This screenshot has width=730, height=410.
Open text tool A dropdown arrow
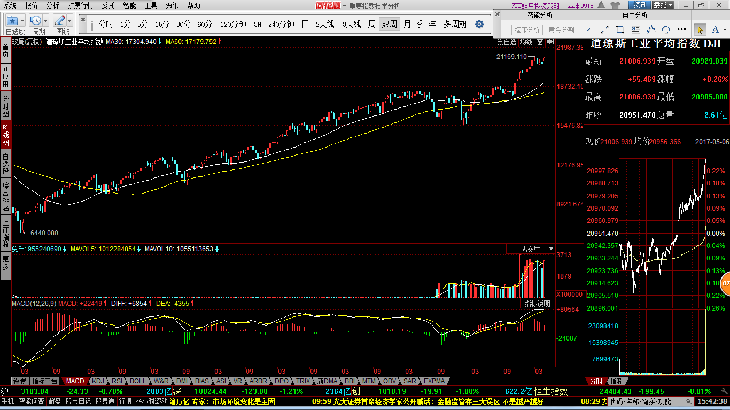coord(724,29)
